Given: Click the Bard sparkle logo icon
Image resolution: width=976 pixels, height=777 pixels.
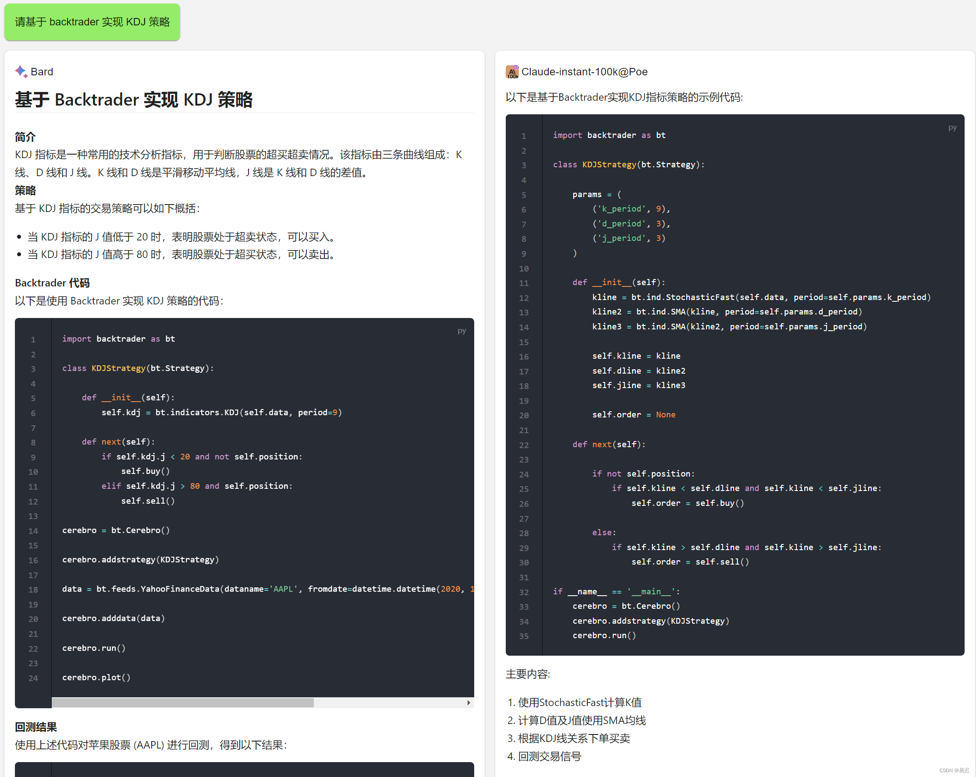Looking at the screenshot, I should [21, 71].
